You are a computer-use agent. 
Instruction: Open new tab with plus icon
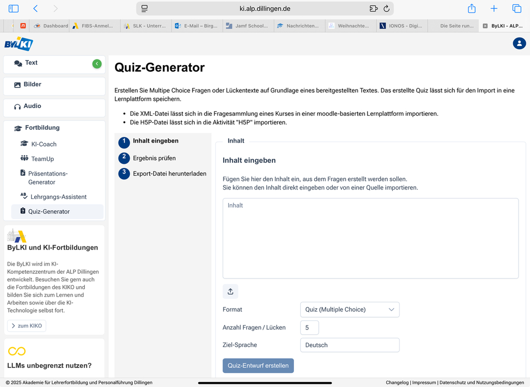click(x=494, y=8)
